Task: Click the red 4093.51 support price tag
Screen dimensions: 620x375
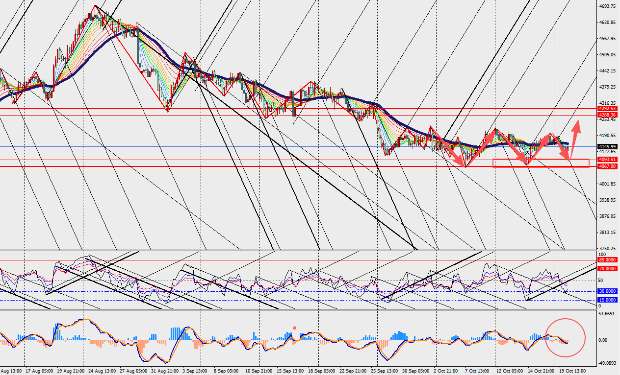Action: pos(608,160)
